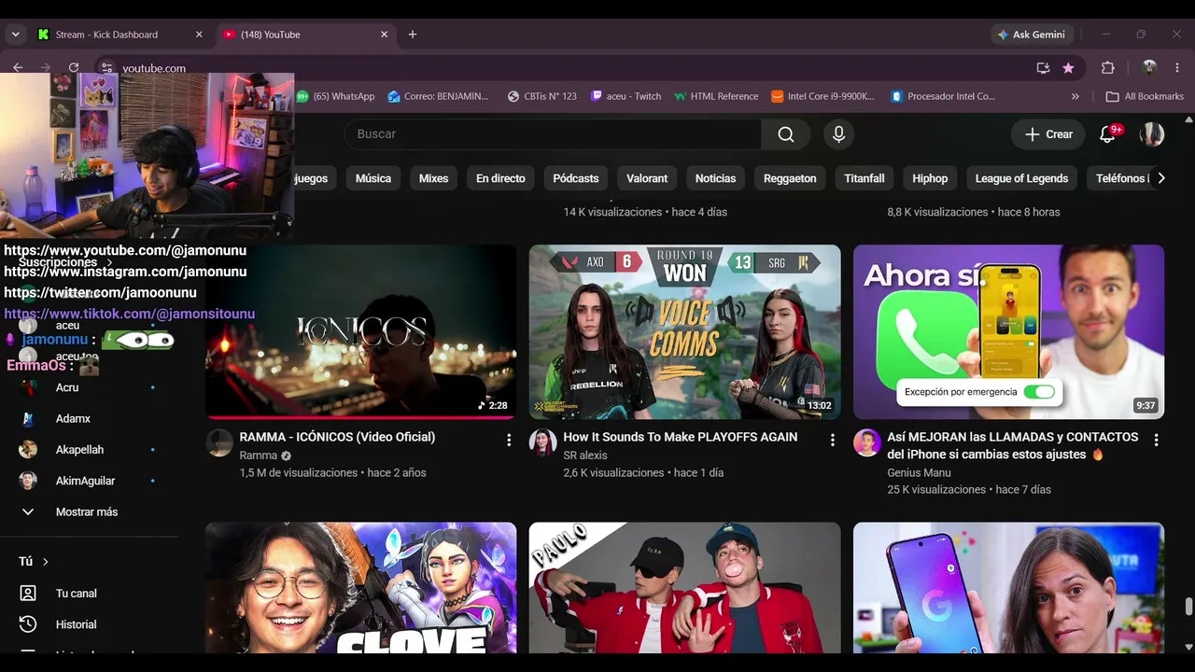Open YouTube notifications bell
Screen dimensions: 1195x672
pos(1108,134)
